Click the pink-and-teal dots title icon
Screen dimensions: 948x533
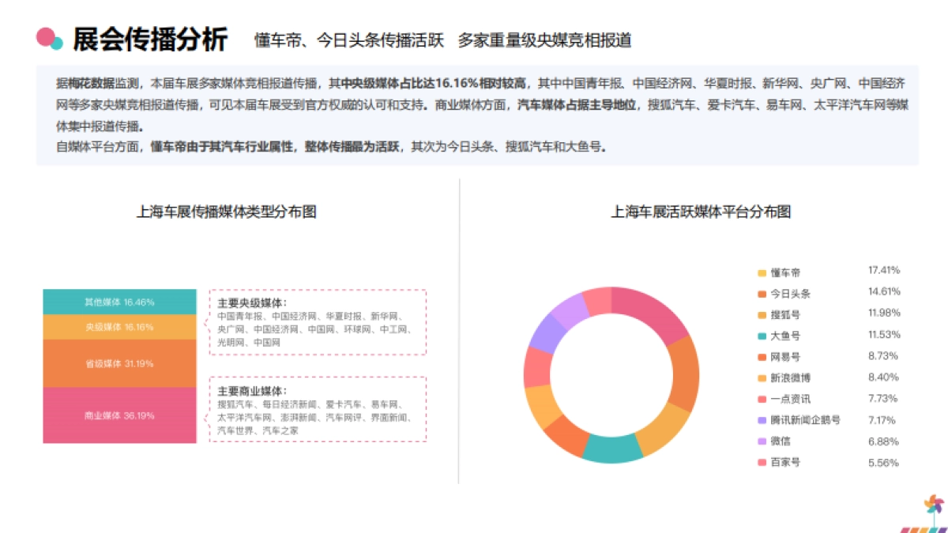[x=47, y=36]
